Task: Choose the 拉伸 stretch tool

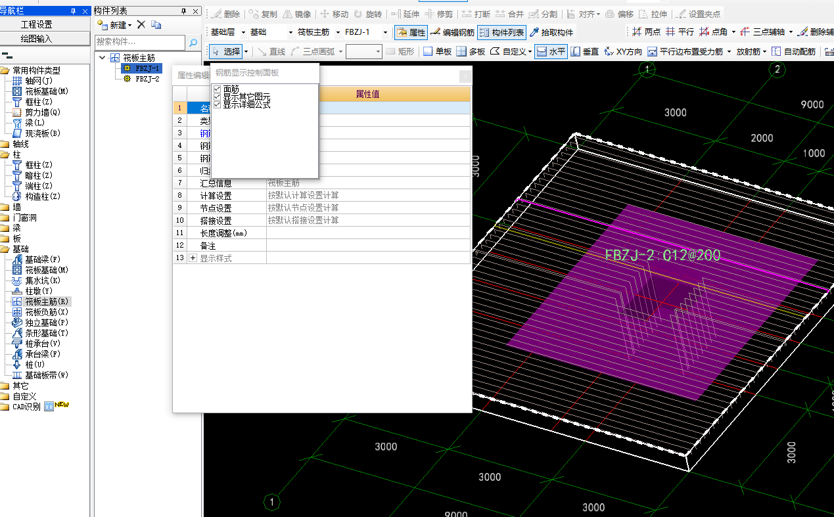Action: click(x=653, y=14)
